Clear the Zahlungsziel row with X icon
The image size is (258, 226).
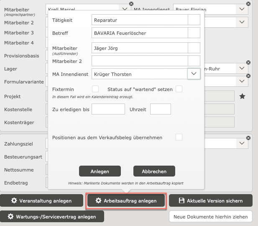(x=248, y=138)
